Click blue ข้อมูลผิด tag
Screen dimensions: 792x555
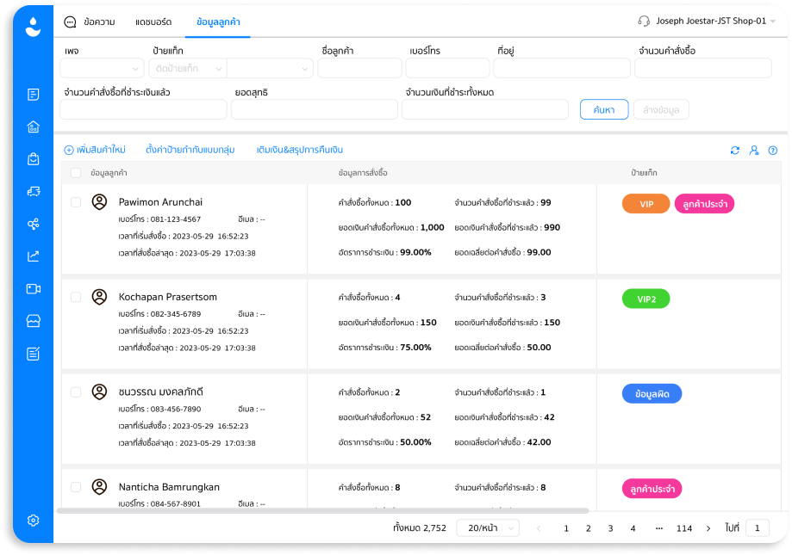[x=652, y=394]
